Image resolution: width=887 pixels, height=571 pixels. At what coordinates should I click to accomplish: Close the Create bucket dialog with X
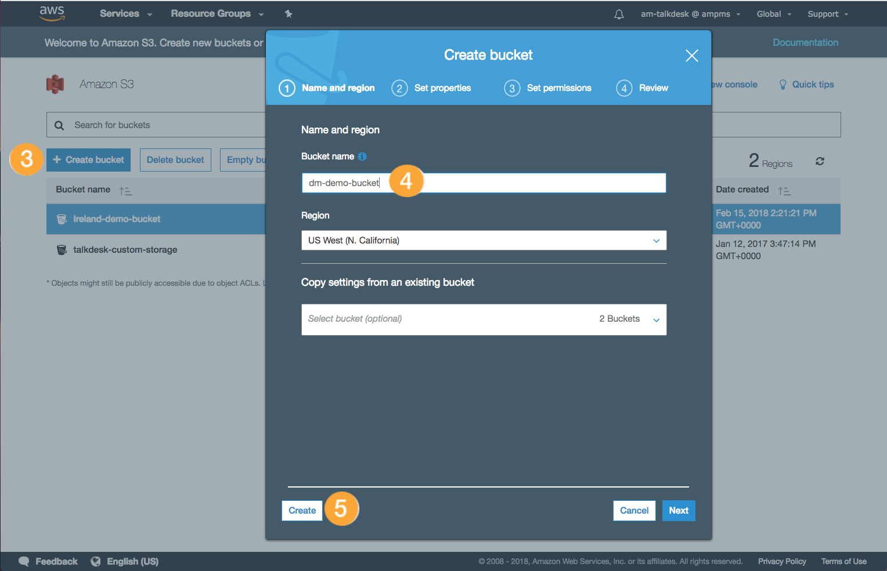click(691, 56)
